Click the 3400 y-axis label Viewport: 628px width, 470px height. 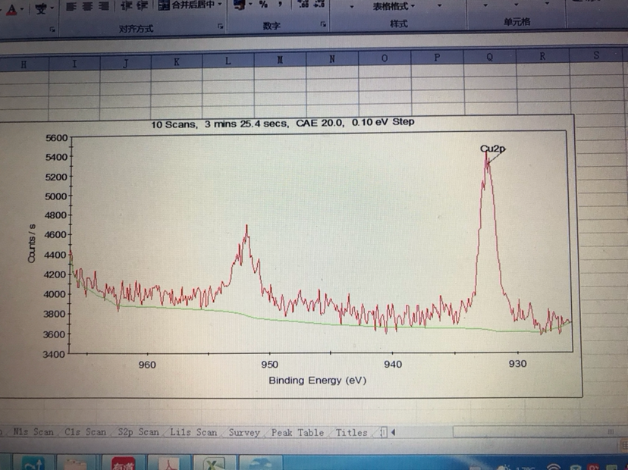54,354
